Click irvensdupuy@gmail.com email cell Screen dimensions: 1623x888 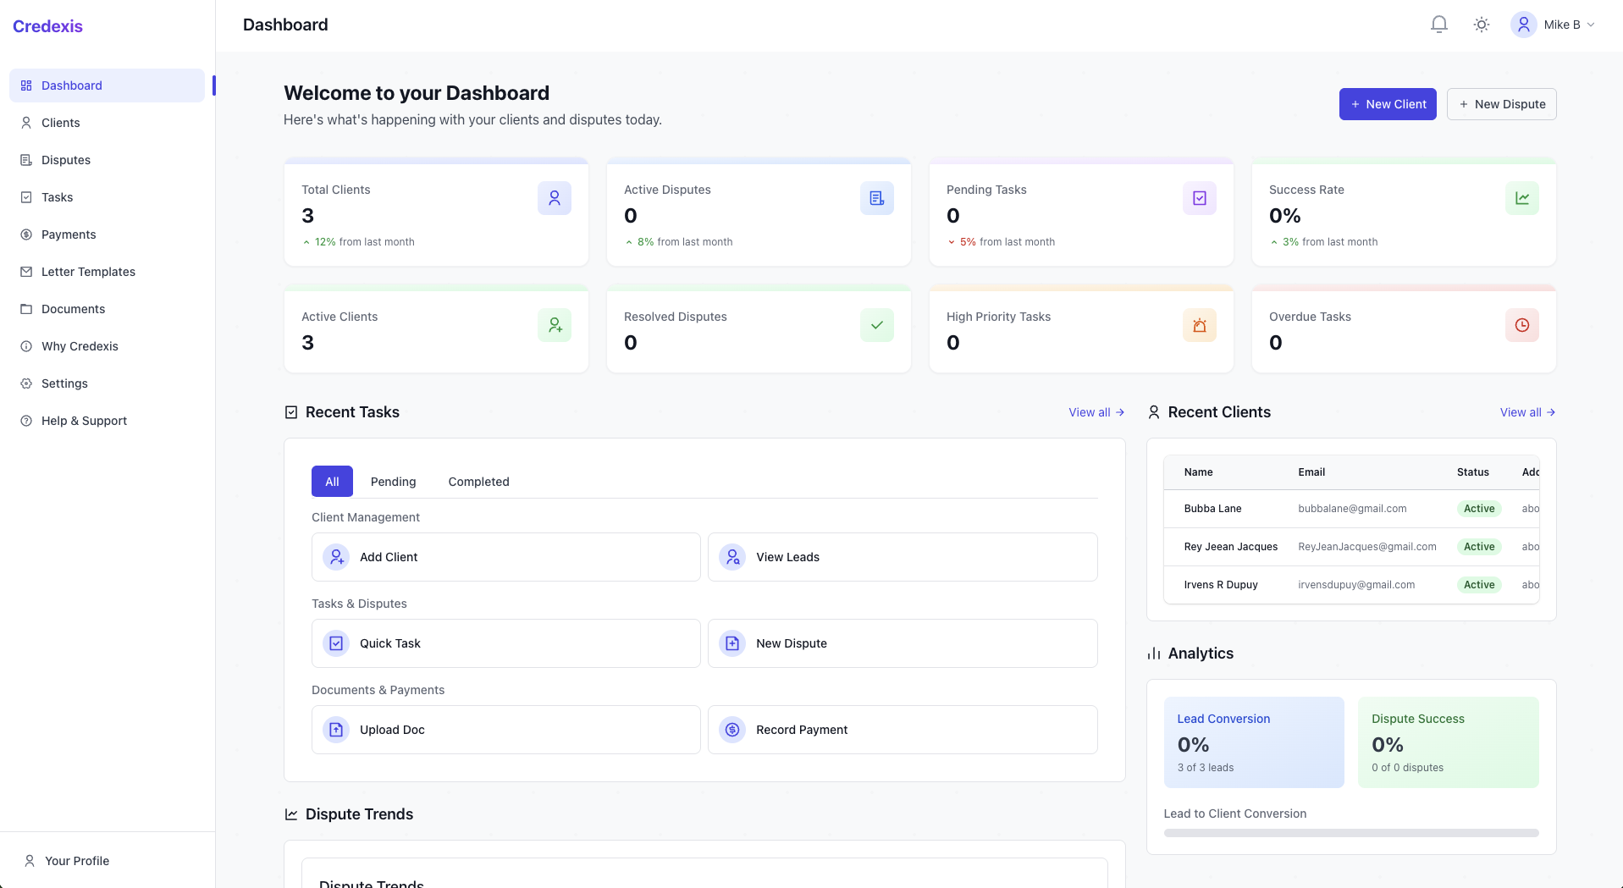1356,585
